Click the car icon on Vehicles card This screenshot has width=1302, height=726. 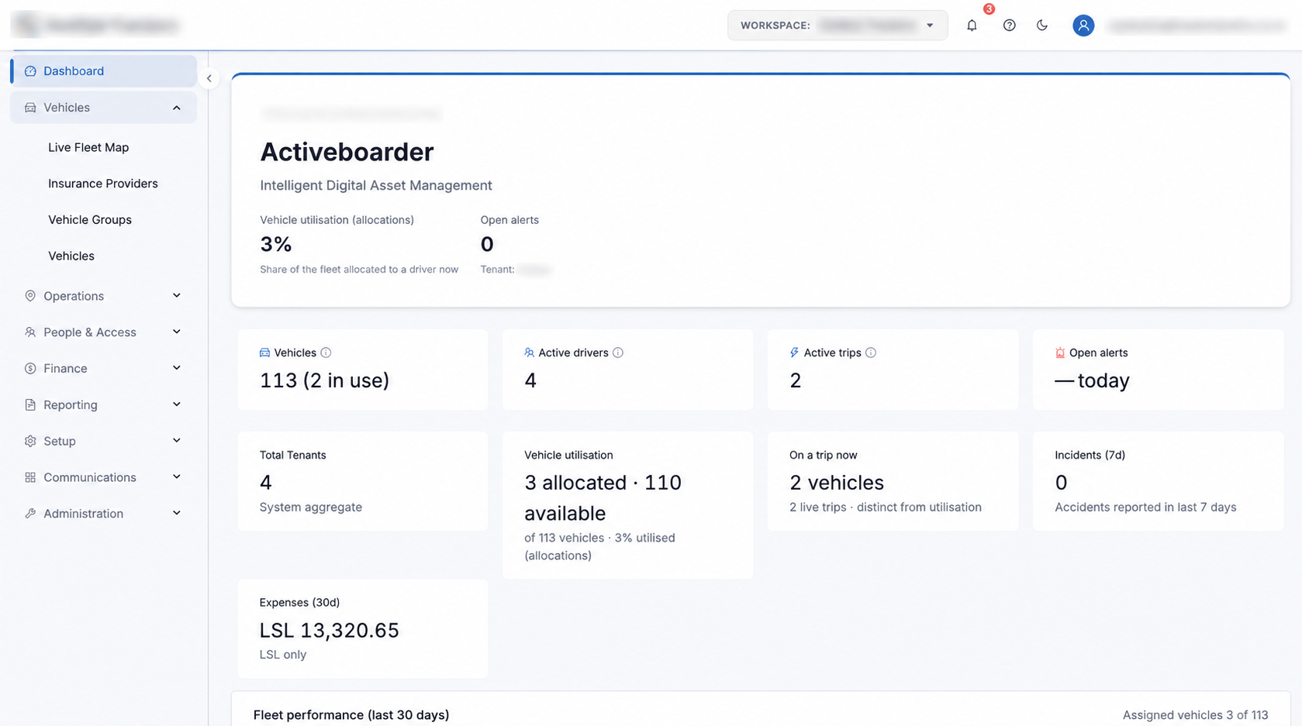tap(264, 353)
